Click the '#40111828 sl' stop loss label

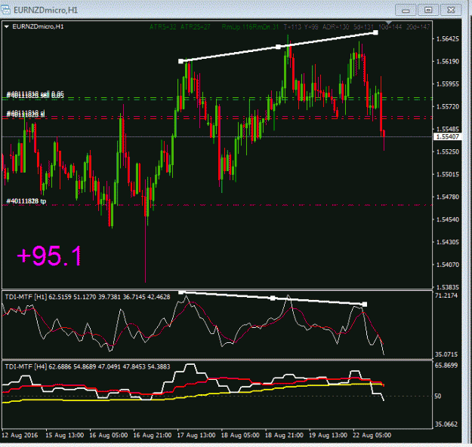[26, 114]
